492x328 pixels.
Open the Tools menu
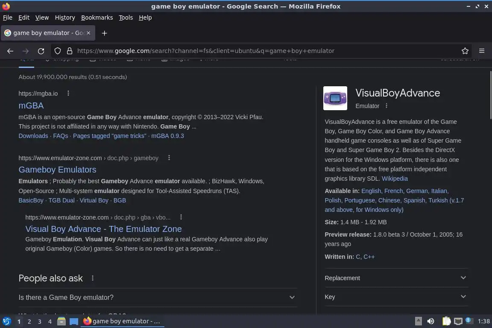(x=126, y=18)
